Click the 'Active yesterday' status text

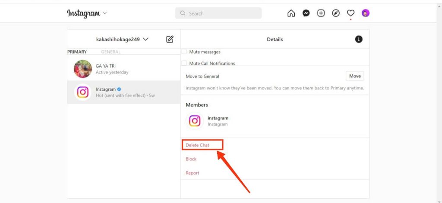112,72
